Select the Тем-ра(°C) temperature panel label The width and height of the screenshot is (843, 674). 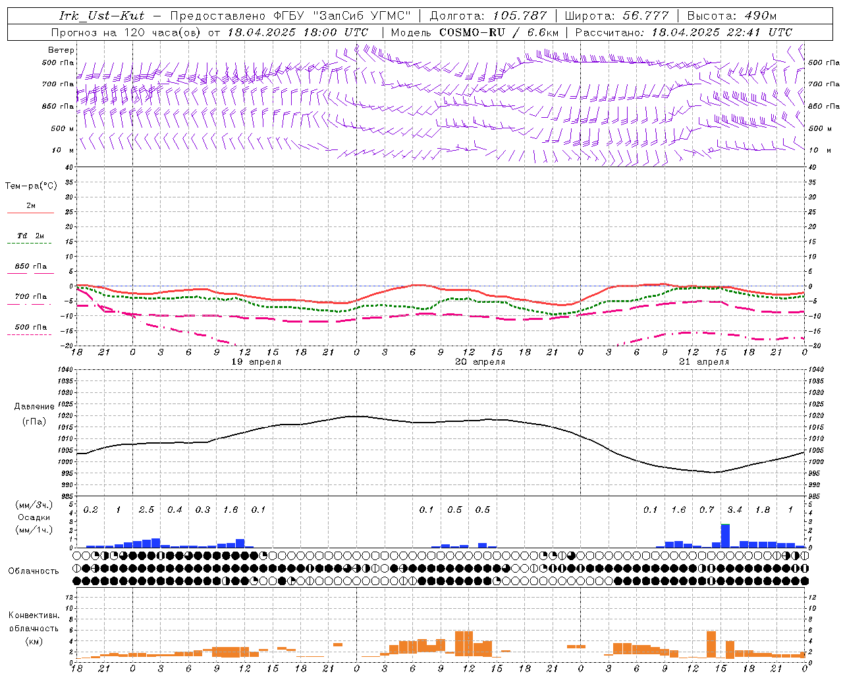31,186
